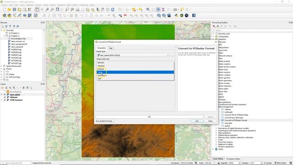Toggle visibility of dem_subset layer
Viewport: 293px width, 165px height.
(5, 95)
